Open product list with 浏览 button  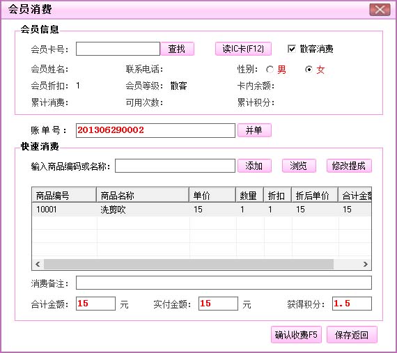pos(299,166)
